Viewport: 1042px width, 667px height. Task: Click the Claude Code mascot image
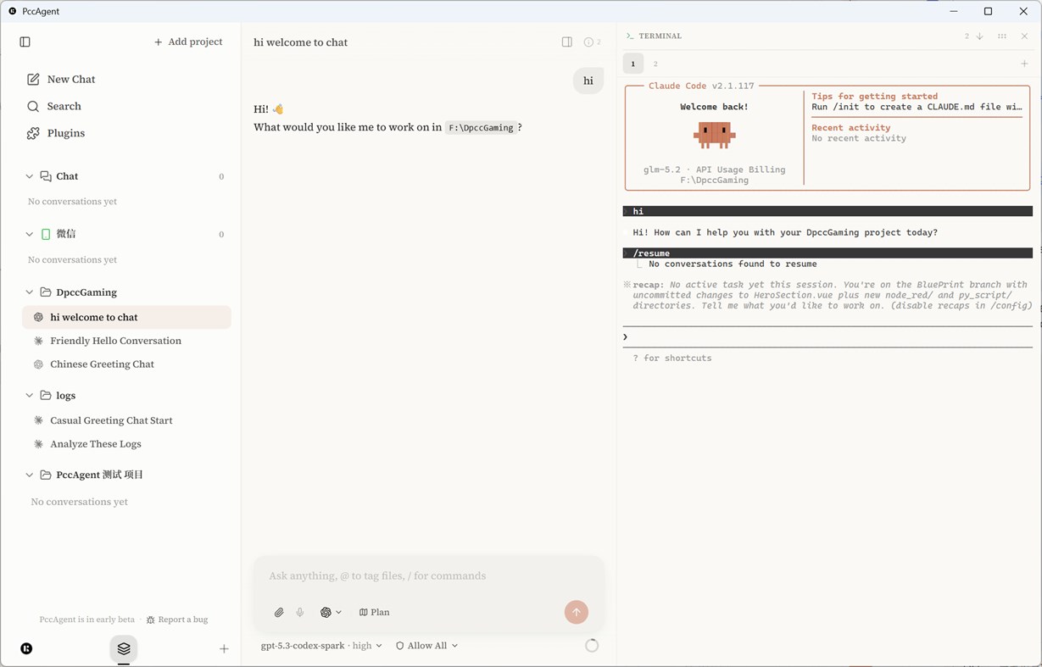[x=714, y=134]
